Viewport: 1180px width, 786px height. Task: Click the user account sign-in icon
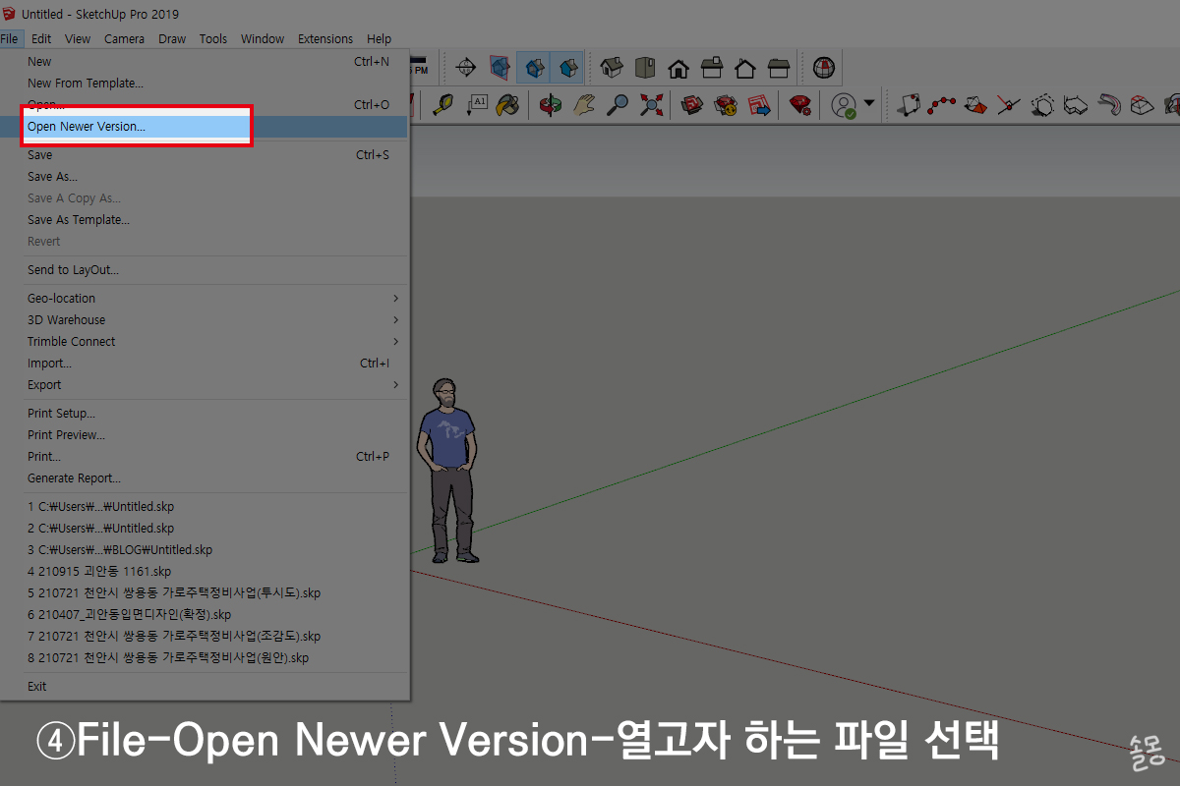[x=845, y=104]
